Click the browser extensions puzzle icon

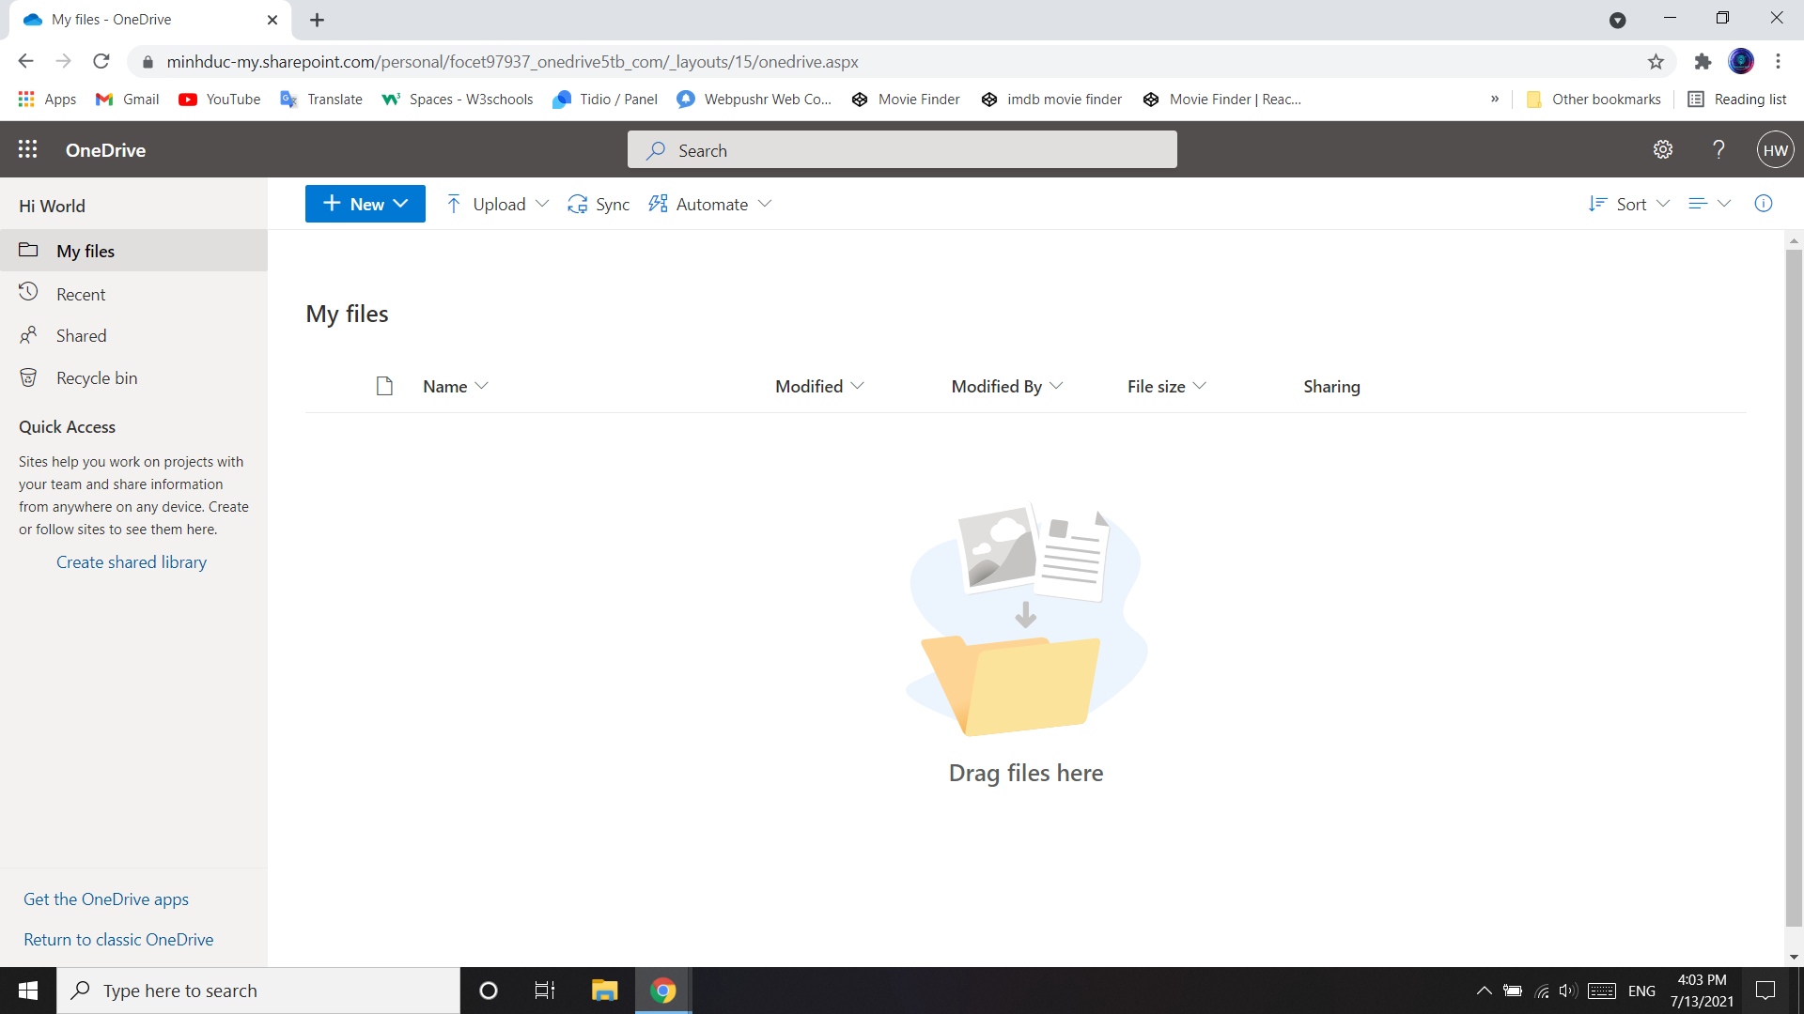tap(1703, 61)
